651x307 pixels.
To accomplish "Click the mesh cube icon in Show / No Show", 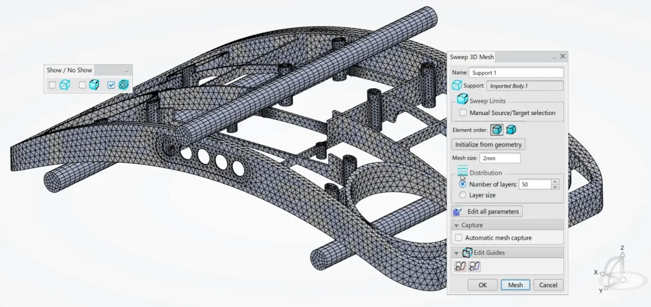I will pos(124,85).
